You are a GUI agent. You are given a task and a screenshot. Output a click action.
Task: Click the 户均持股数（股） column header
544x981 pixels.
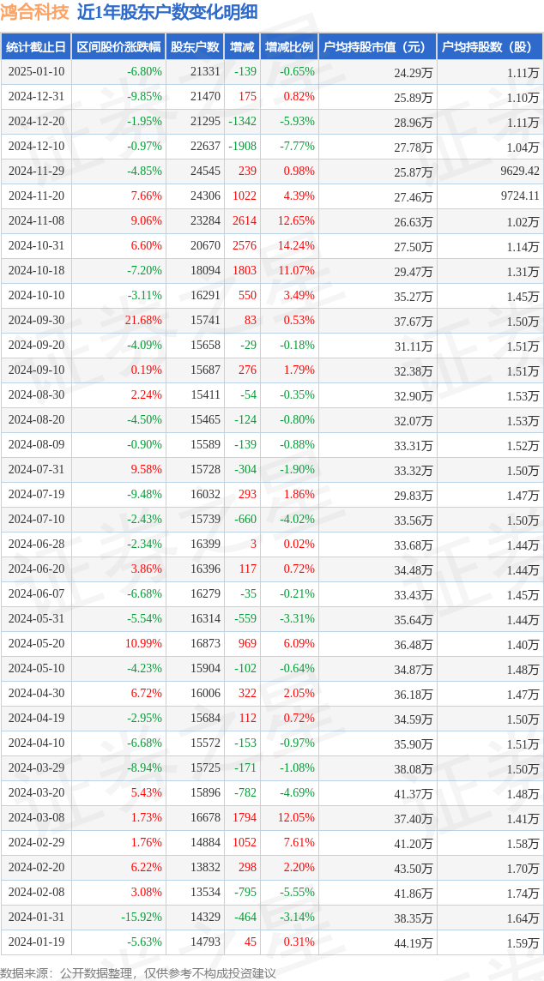[490, 47]
